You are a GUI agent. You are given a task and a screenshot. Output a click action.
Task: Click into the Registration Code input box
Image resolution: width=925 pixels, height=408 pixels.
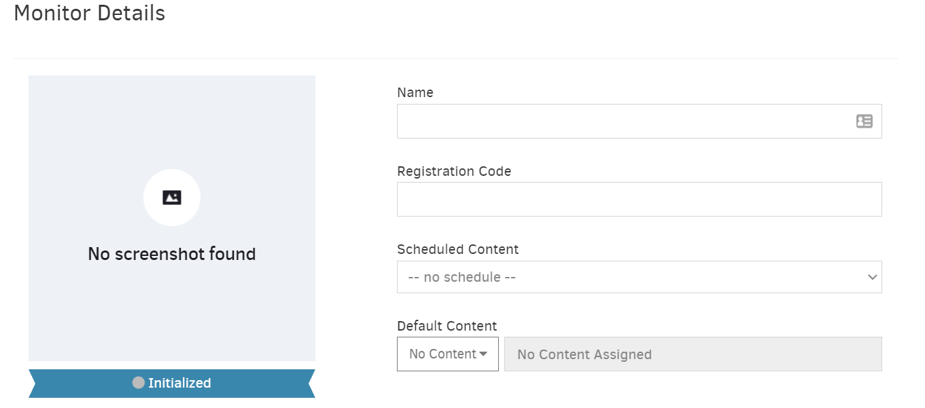[x=639, y=200]
